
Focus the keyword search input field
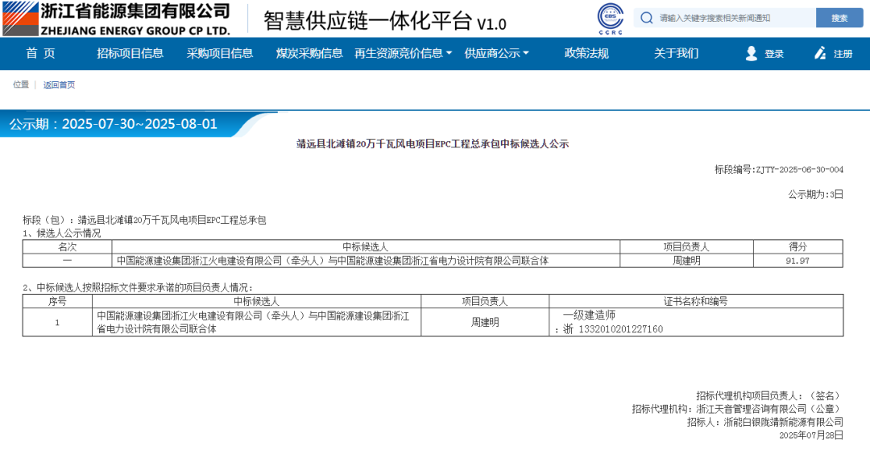point(733,18)
